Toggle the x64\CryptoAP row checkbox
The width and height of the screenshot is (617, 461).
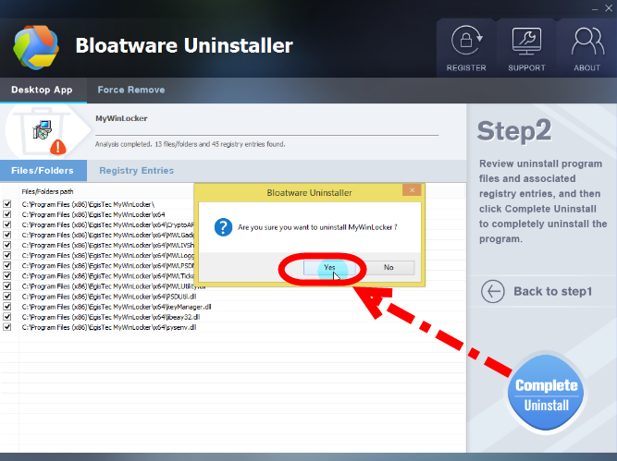click(x=7, y=224)
